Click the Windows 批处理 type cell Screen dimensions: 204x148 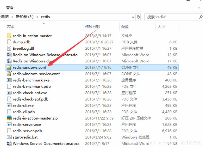[136, 137]
